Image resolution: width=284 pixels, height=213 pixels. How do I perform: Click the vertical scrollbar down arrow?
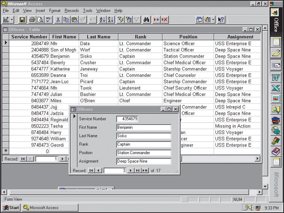point(265,187)
